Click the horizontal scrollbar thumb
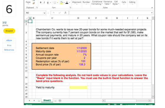Image resolution: width=165 pixels, height=108 pixels. point(121,101)
